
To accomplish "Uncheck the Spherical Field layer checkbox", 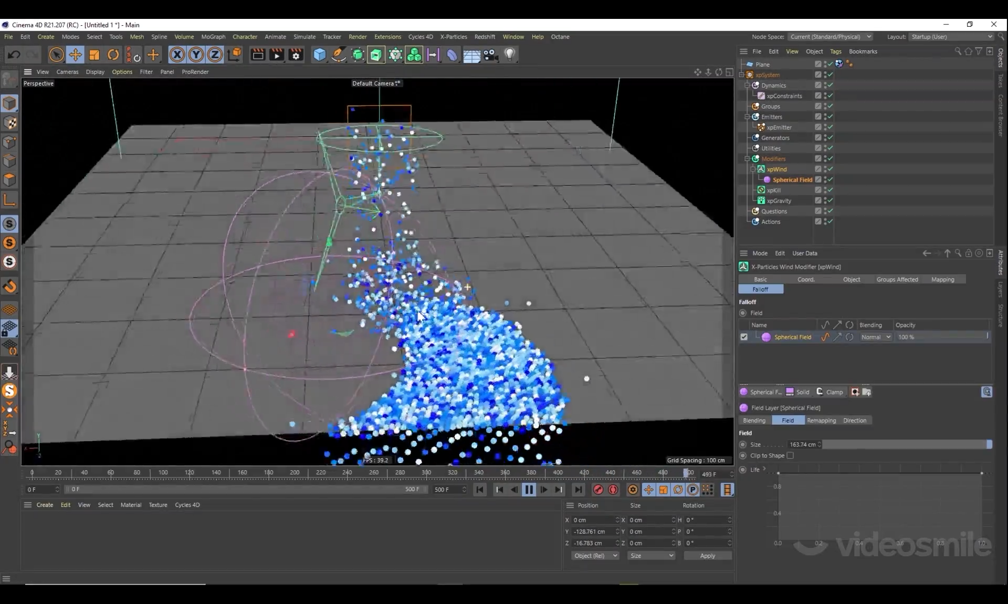I will tap(744, 337).
